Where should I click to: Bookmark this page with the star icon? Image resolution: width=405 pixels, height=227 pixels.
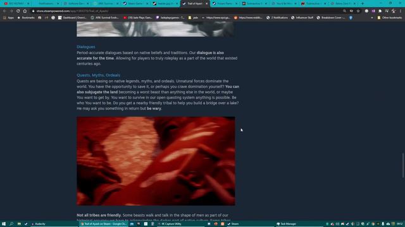[358, 11]
